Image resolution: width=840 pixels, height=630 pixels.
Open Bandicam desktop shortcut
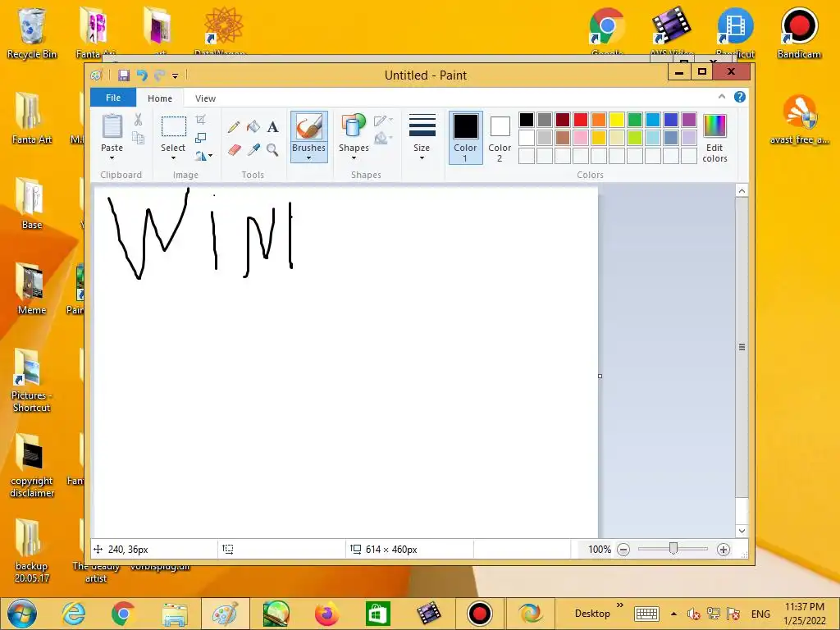point(799,33)
